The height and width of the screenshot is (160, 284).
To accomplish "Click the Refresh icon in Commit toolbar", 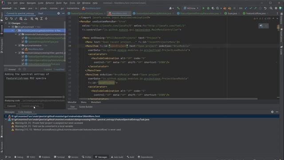I will tap(6, 19).
